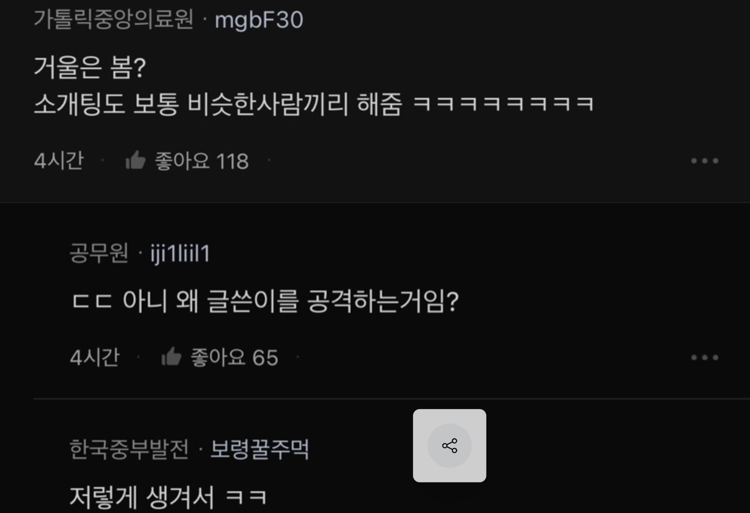Select the 공무원 company label
This screenshot has height=513, width=750.
pyautogui.click(x=99, y=253)
